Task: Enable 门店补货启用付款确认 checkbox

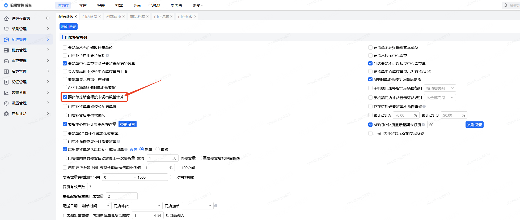Action: (65, 115)
